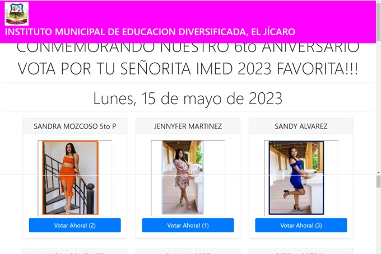Screen dimensions: 381x254
Task: Open Jennyfer Martinez's floral dress photo
Action: coord(183,177)
